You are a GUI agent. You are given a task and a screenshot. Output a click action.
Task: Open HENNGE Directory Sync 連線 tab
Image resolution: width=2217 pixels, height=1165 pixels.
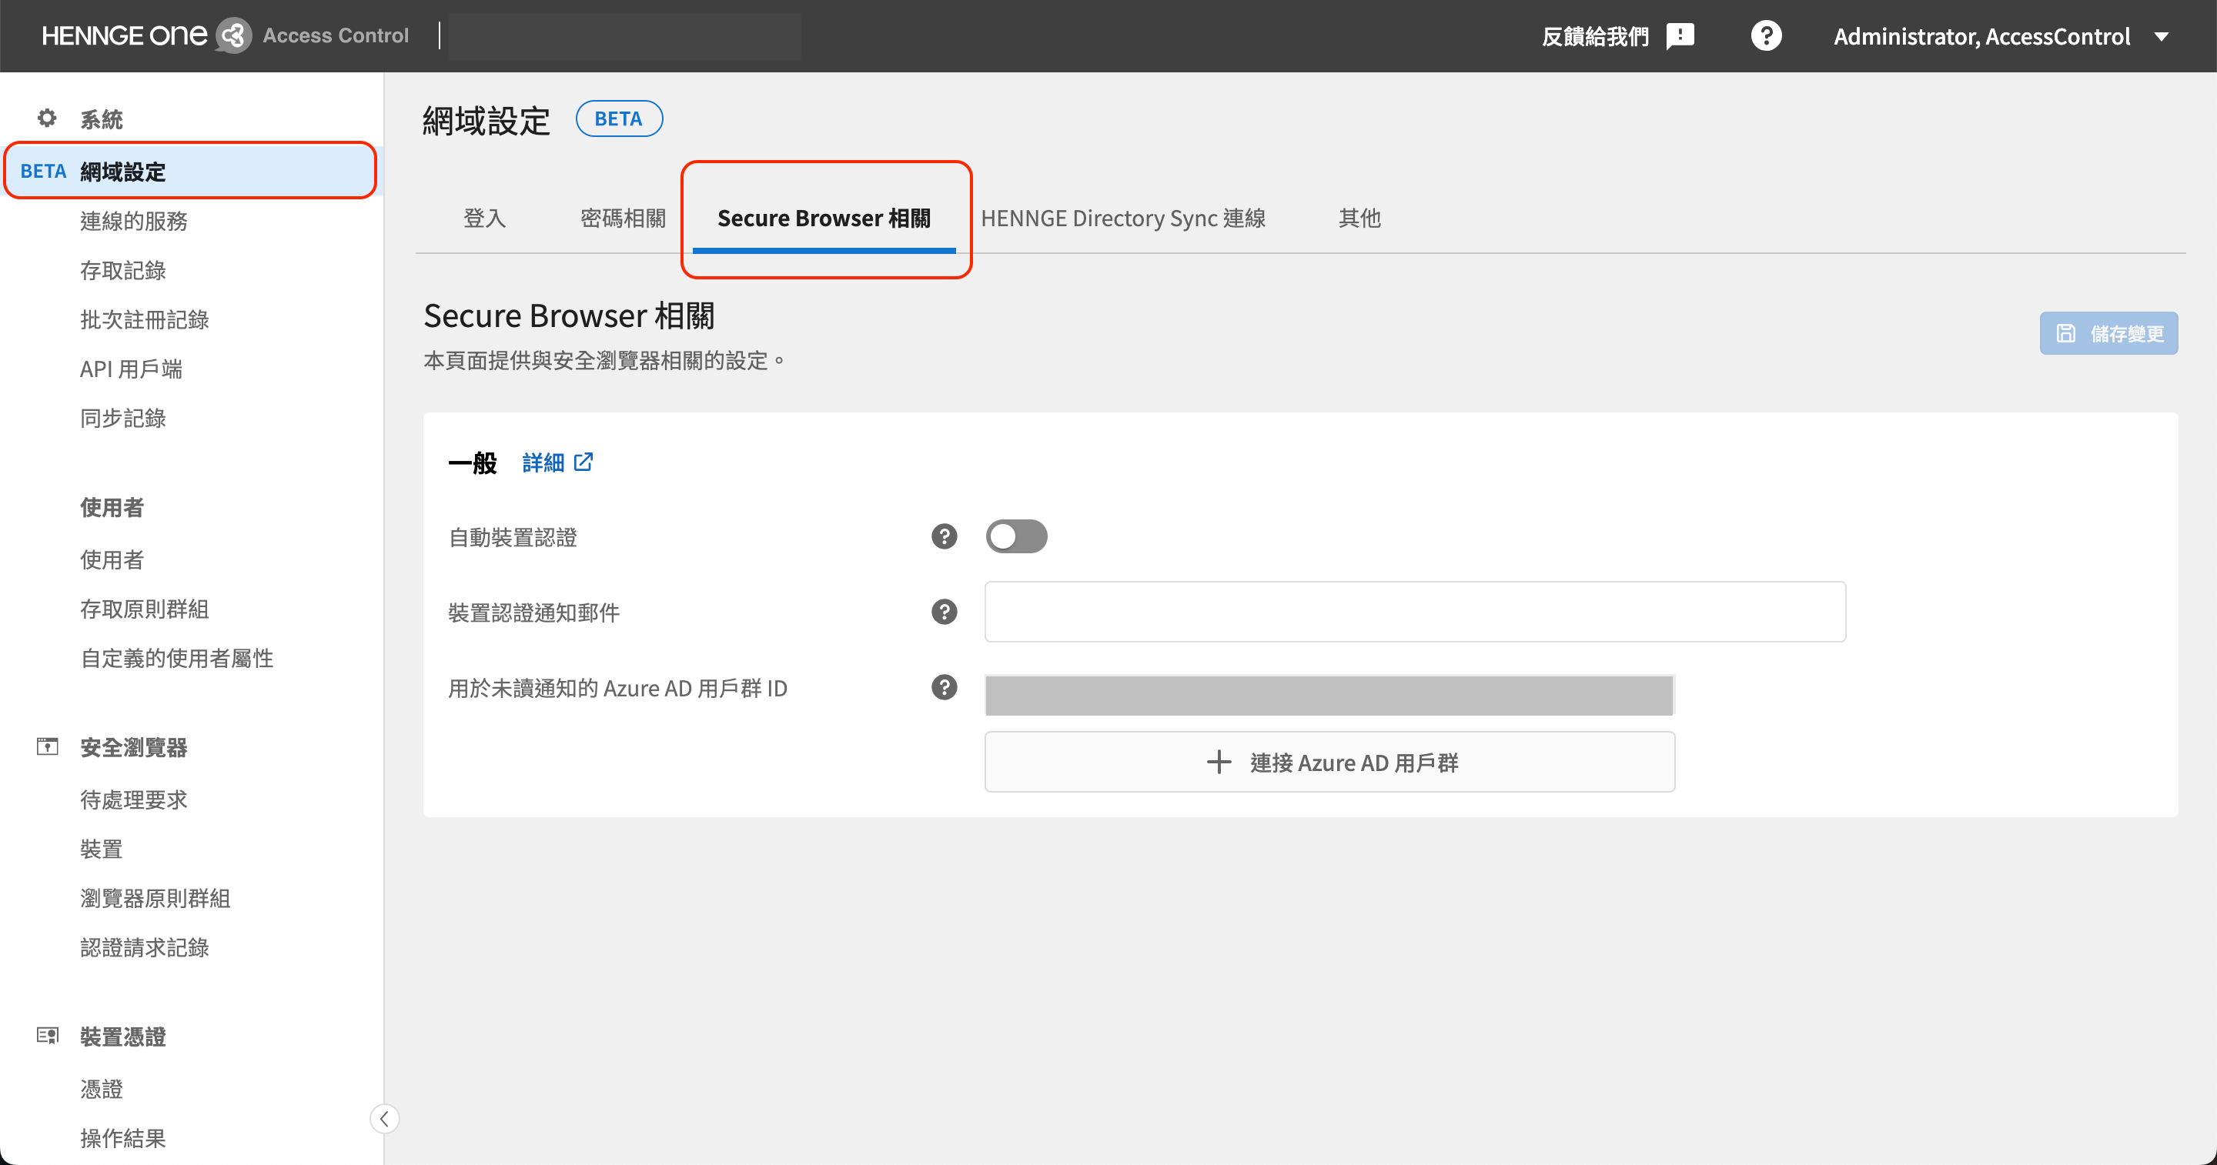[1122, 219]
